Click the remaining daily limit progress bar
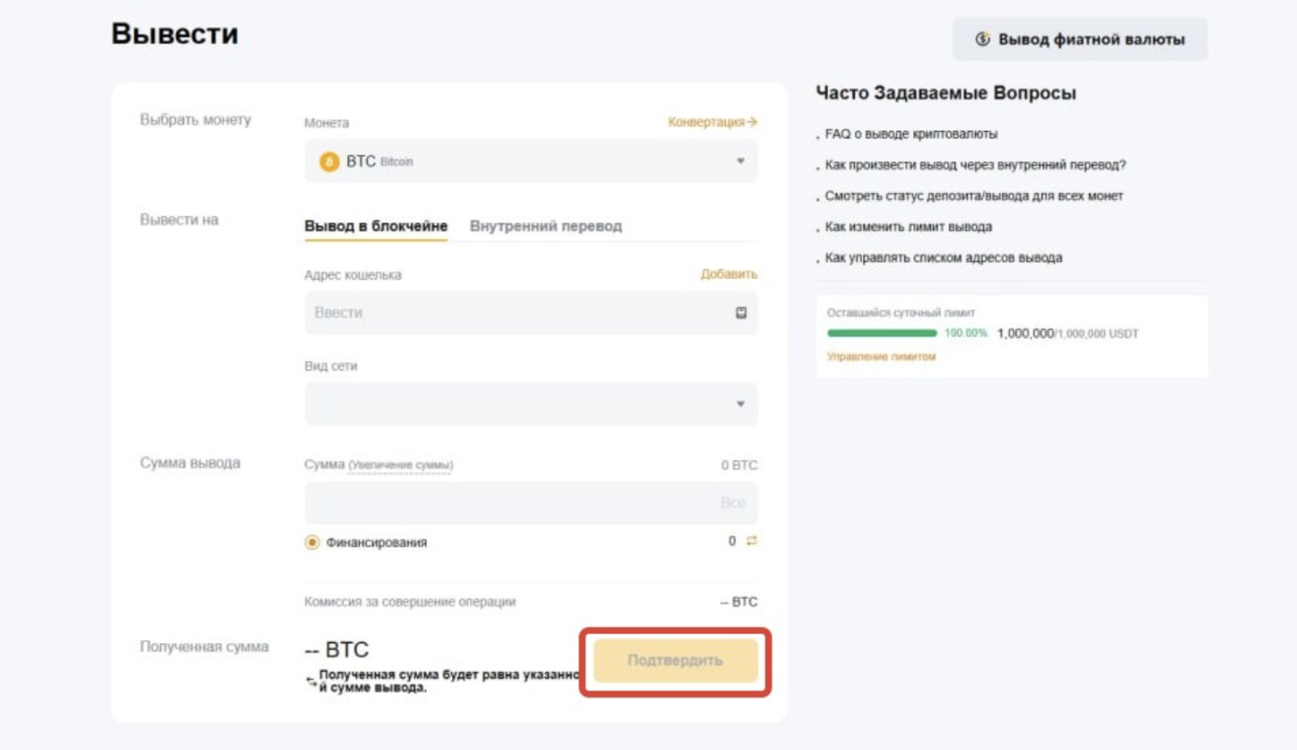1297x750 pixels. 882,333
